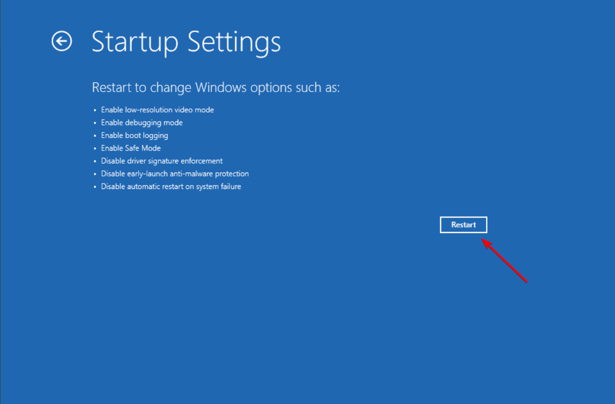Click the bullet next to 'Enable boot logging'
This screenshot has height=404, width=615.
[94, 135]
